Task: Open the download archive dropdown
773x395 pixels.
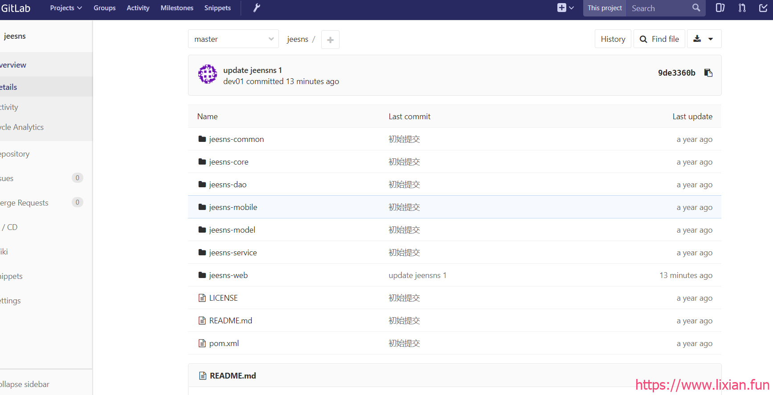Action: click(704, 39)
